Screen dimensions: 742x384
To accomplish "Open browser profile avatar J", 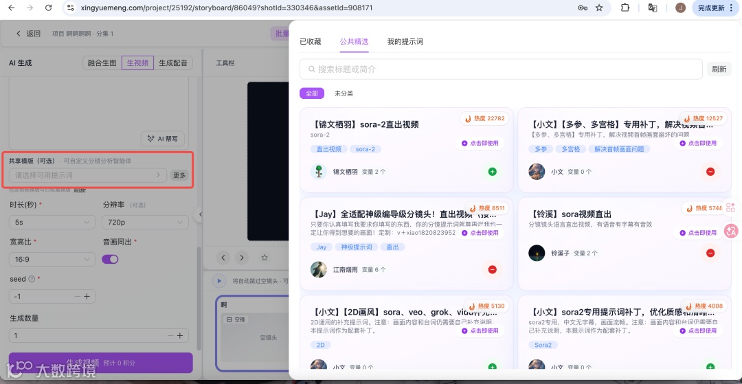I will tap(680, 8).
